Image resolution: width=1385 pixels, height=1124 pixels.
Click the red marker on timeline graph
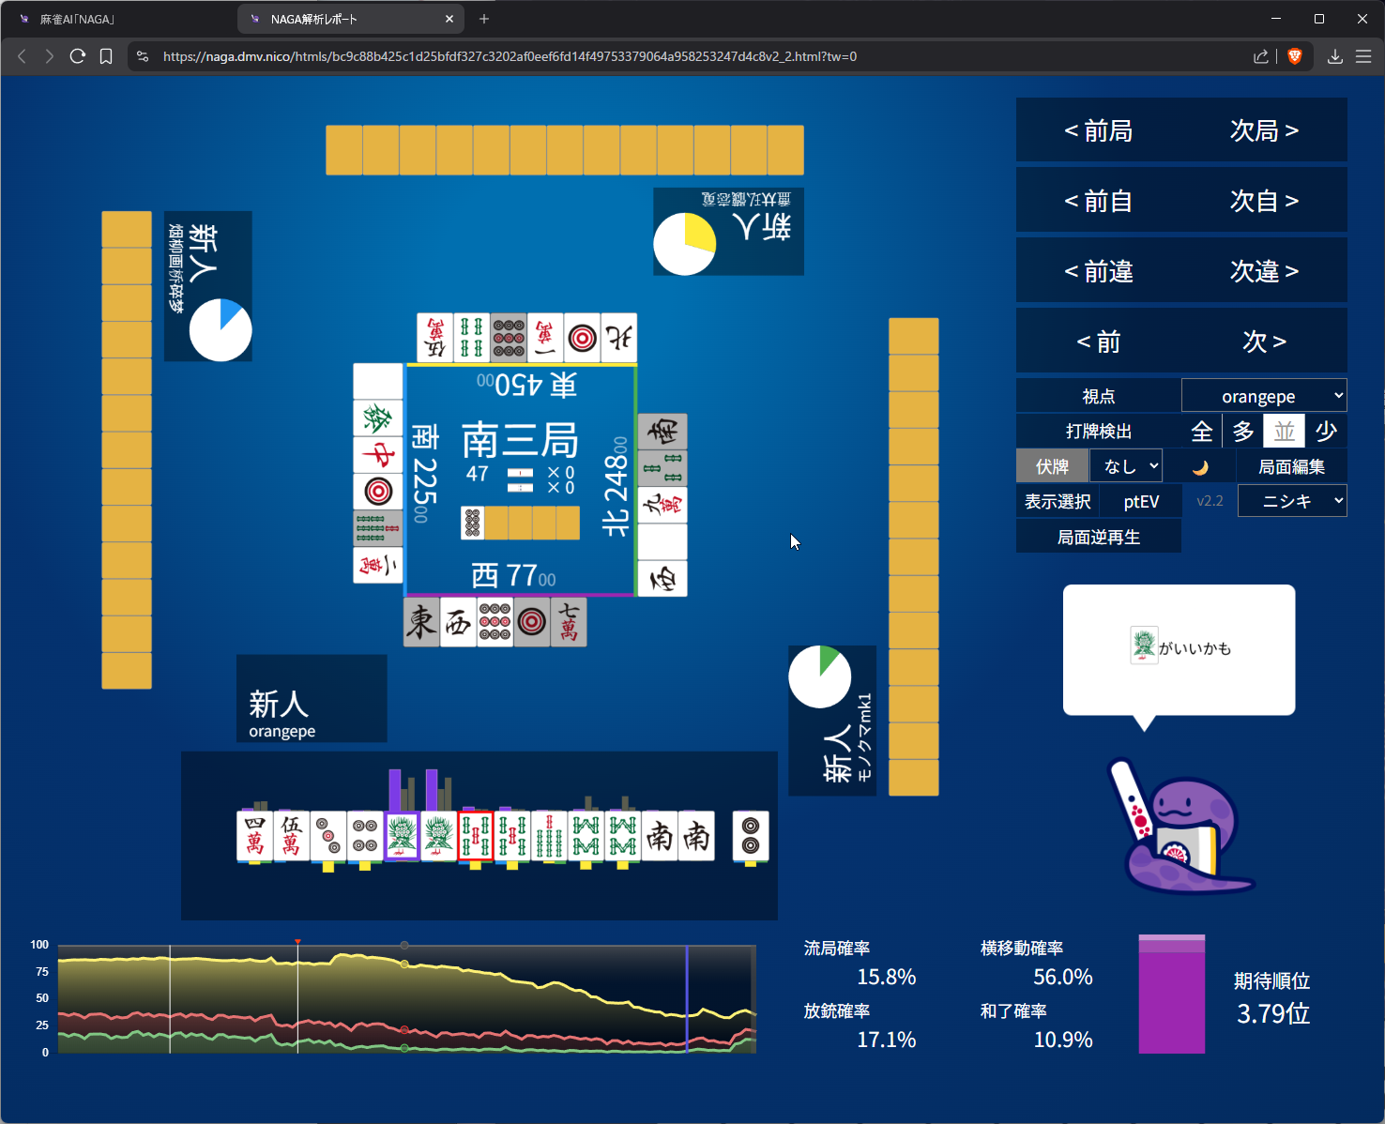pos(297,942)
